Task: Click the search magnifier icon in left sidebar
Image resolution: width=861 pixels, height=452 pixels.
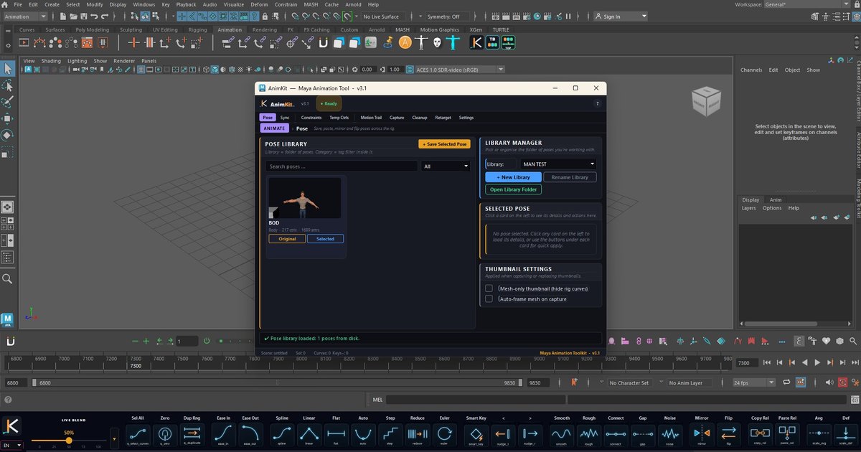Action: click(7, 278)
